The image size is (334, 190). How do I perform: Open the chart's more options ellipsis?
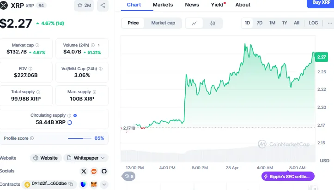click(x=329, y=23)
